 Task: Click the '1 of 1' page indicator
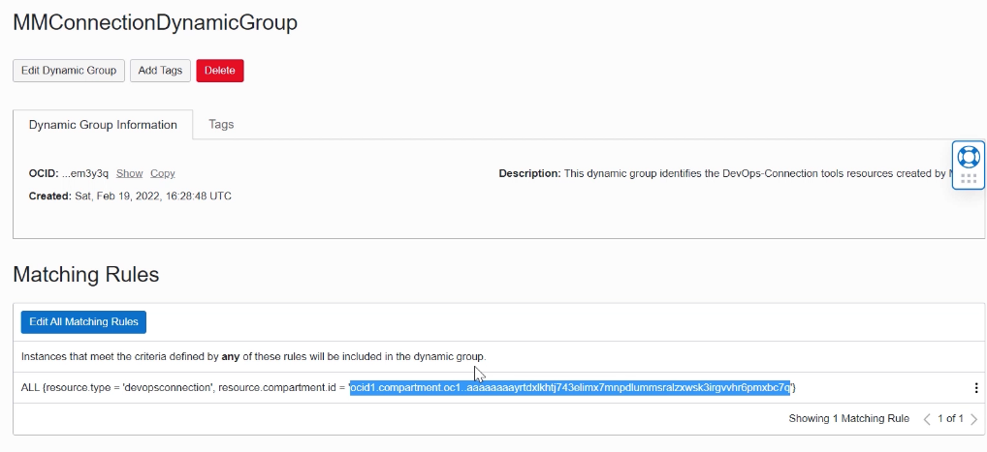950,419
